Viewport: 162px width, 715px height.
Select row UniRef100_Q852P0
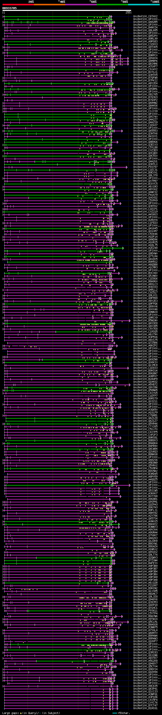(x=145, y=36)
